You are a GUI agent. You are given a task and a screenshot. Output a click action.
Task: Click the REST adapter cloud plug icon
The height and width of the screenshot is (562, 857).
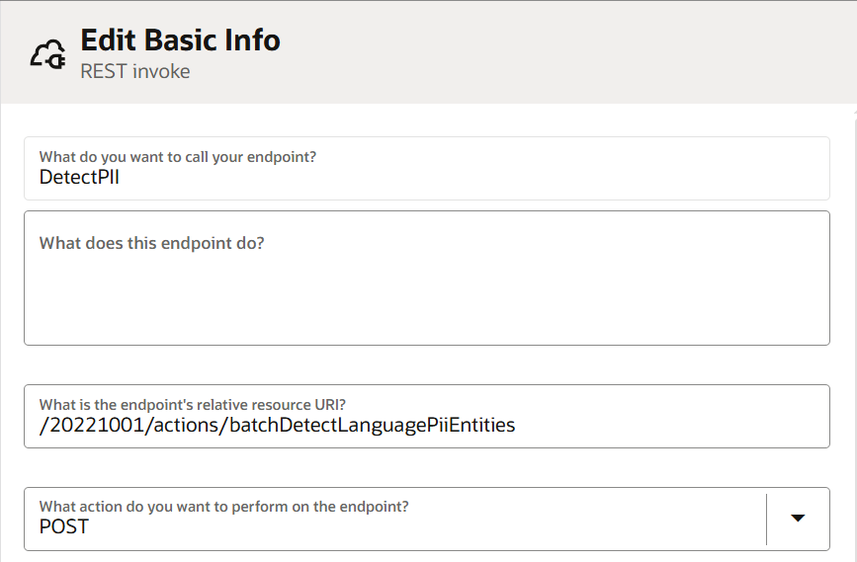[x=48, y=54]
